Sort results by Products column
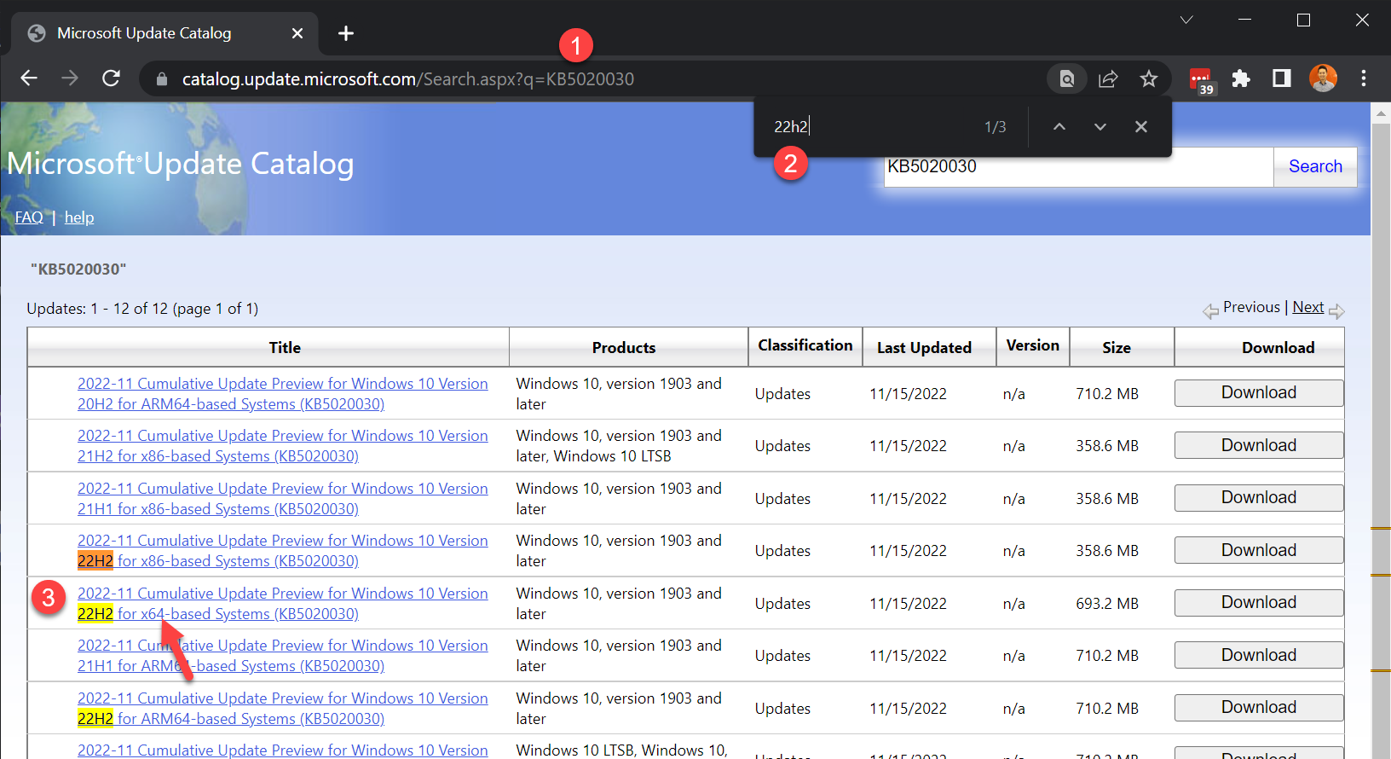 (x=624, y=348)
